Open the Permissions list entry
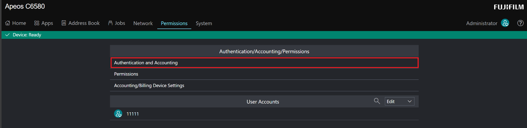Image resolution: width=527 pixels, height=128 pixels. pyautogui.click(x=126, y=74)
